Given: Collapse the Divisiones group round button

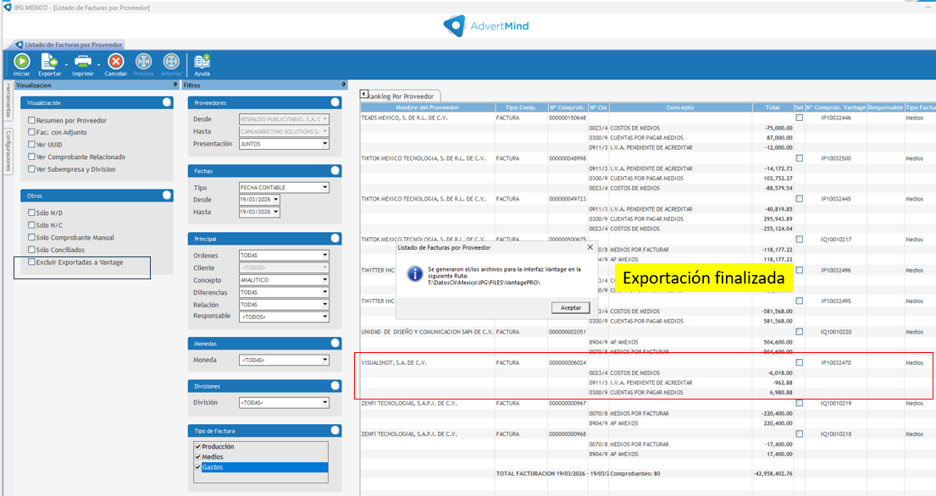Looking at the screenshot, I should pos(335,386).
